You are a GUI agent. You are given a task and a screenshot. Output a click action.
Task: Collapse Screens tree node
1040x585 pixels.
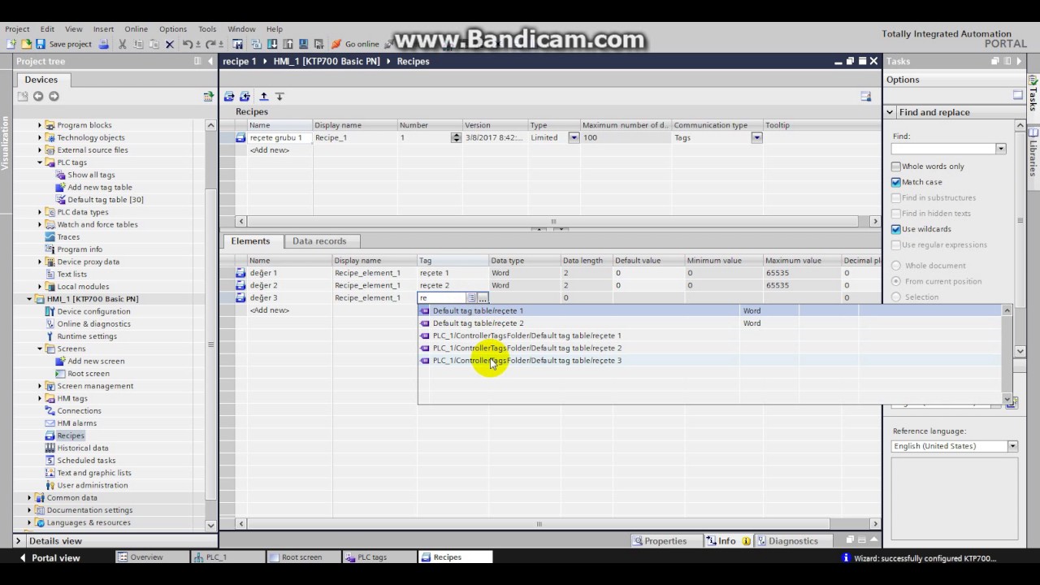click(40, 349)
